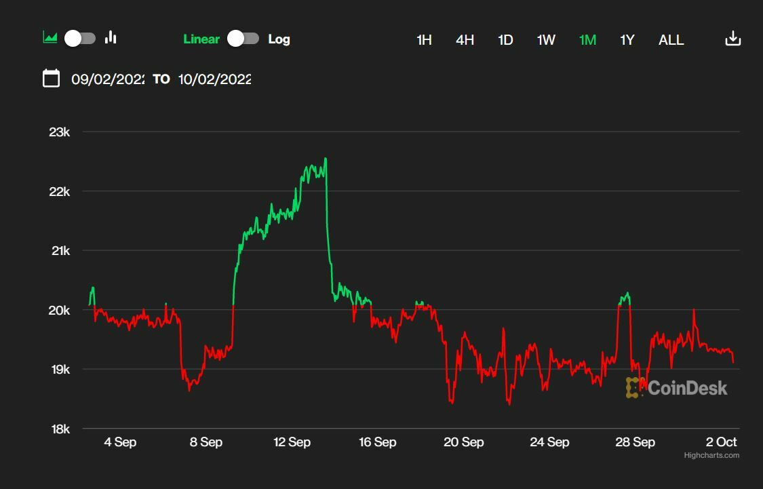
Task: Open the Highcharts.com credit link
Action: (x=711, y=455)
